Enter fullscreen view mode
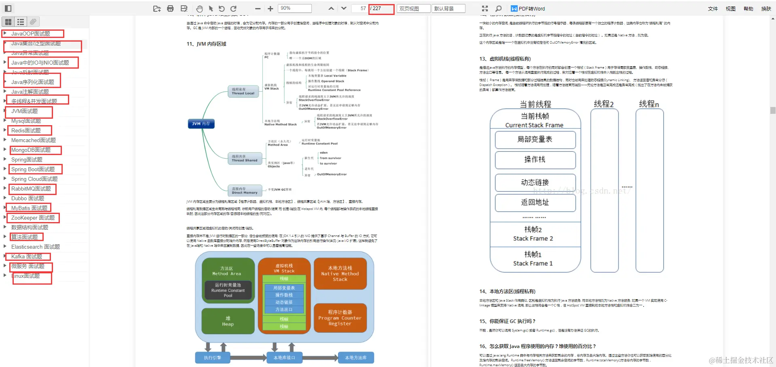 pos(484,8)
